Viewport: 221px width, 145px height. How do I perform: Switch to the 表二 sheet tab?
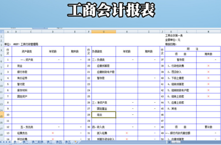tap(25, 142)
